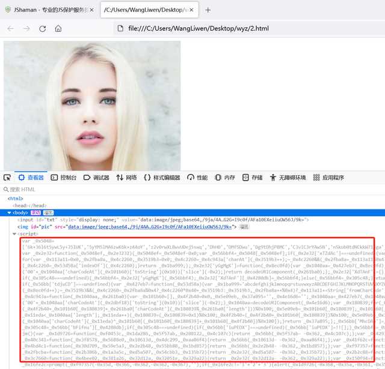
Task: Go back to previous page
Action: [x=11, y=29]
